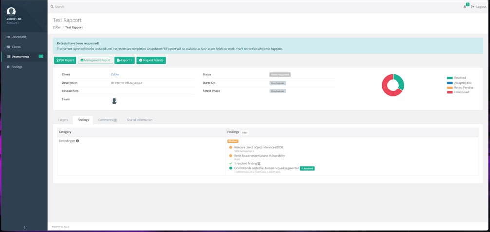Open the Comments tab
Viewport: 490px width, 232px height.
(107, 120)
